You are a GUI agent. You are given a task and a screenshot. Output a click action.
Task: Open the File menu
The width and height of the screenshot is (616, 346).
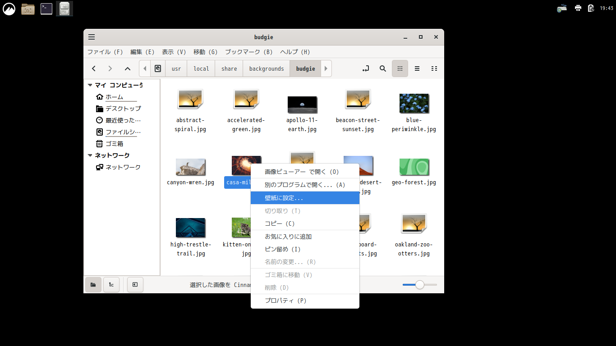click(x=105, y=52)
